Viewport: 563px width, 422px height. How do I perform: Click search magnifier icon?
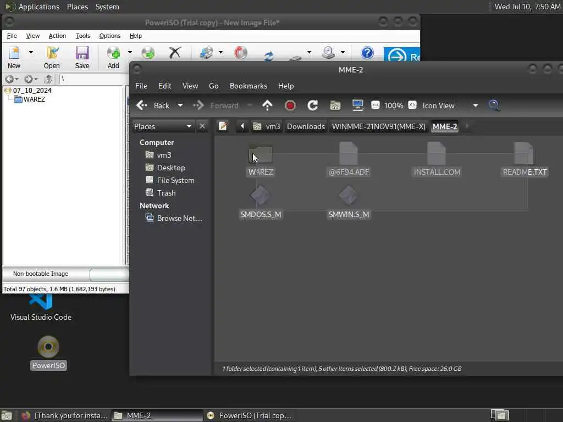tap(494, 105)
